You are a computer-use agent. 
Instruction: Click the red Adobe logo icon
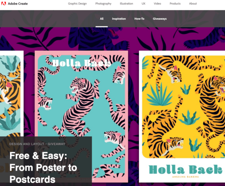tap(3, 3)
